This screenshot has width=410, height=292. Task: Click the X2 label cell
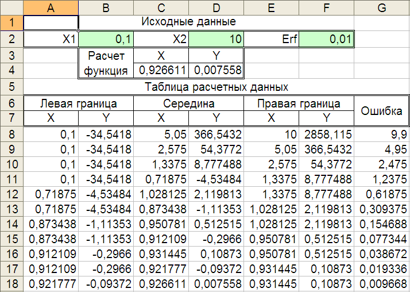(161, 39)
